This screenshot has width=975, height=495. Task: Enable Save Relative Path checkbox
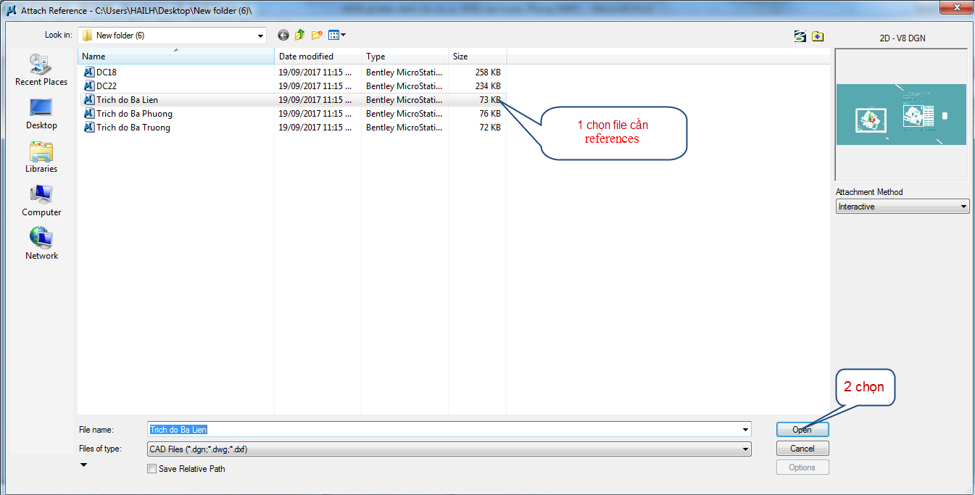click(x=152, y=469)
